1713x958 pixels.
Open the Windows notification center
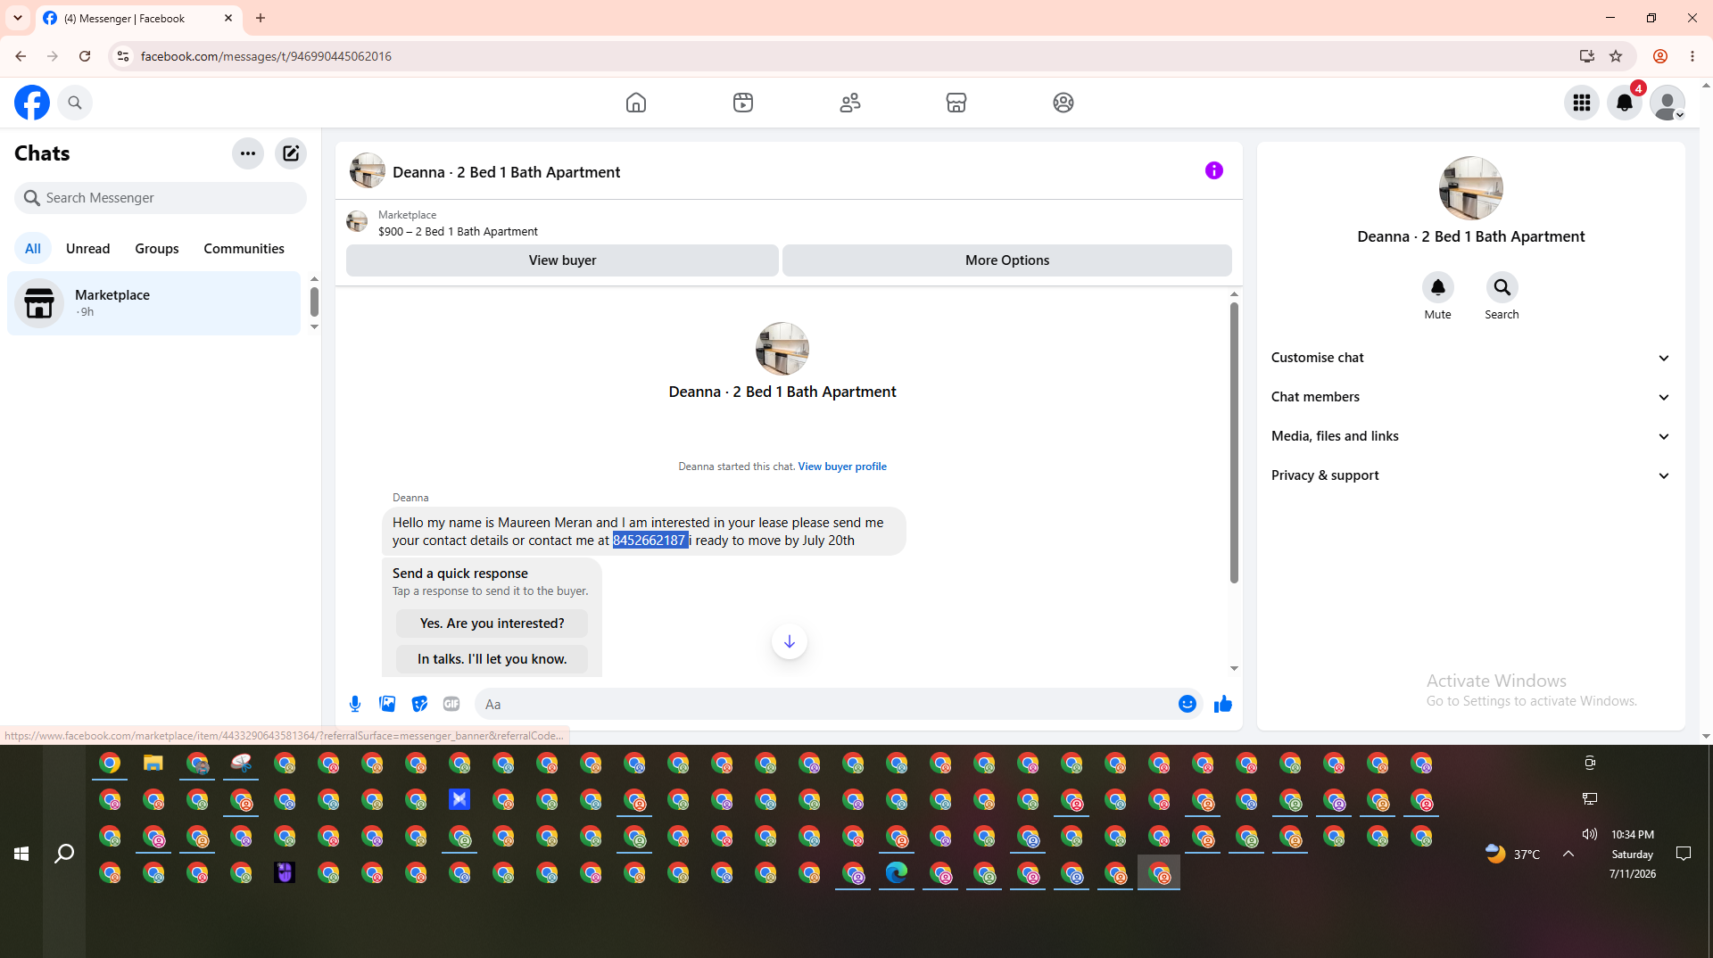pyautogui.click(x=1684, y=854)
